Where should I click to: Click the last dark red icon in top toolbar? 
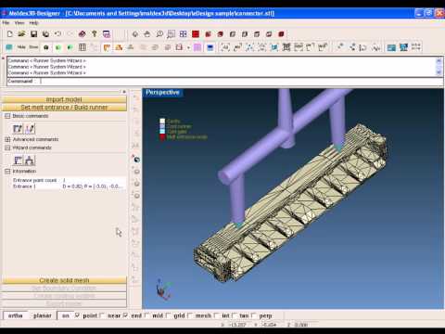[281, 34]
